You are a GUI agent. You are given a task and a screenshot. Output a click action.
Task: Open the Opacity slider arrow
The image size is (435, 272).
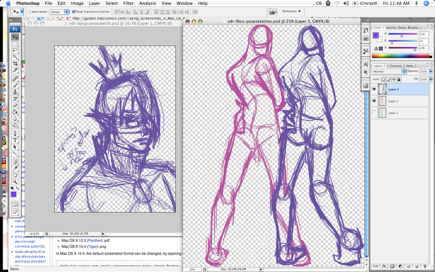431,71
